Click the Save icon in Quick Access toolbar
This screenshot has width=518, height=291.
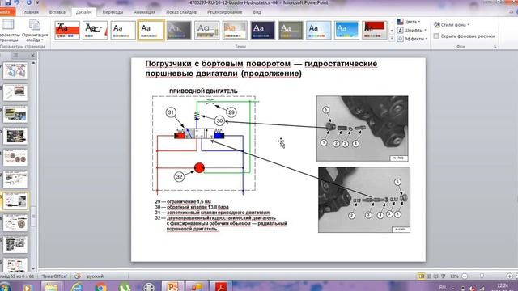[7, 2]
